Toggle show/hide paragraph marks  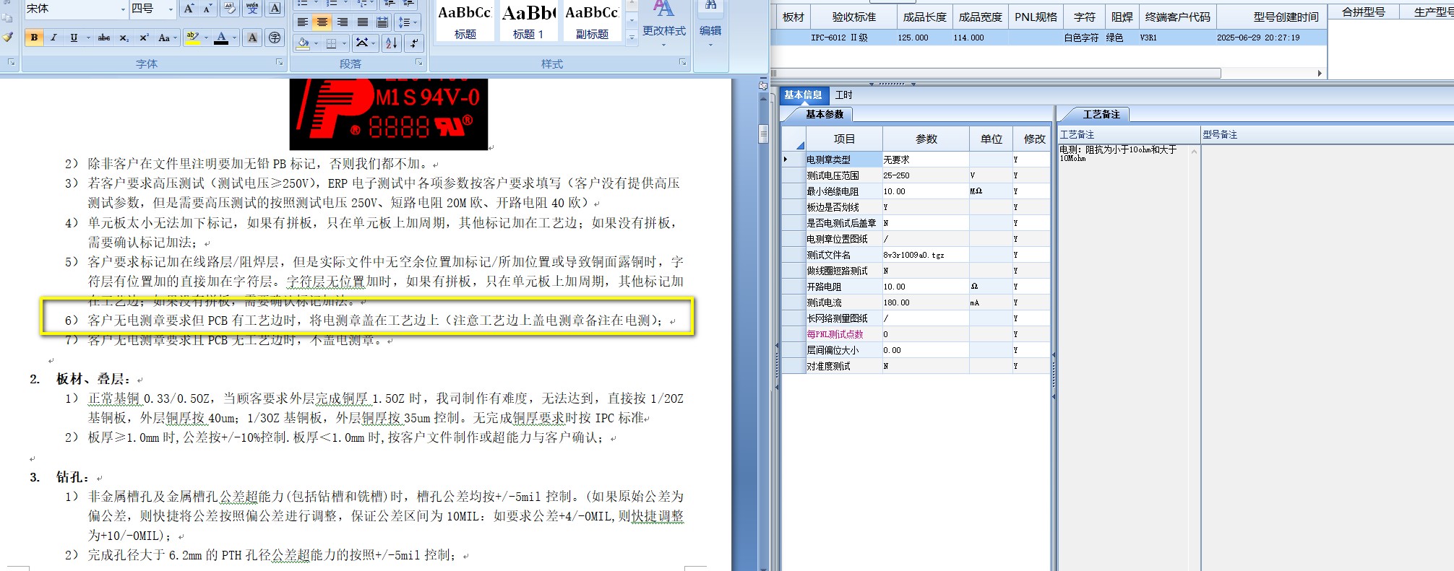click(x=414, y=43)
